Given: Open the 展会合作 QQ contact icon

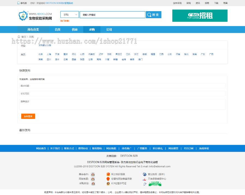Looking at the screenshot, I should (93, 174).
